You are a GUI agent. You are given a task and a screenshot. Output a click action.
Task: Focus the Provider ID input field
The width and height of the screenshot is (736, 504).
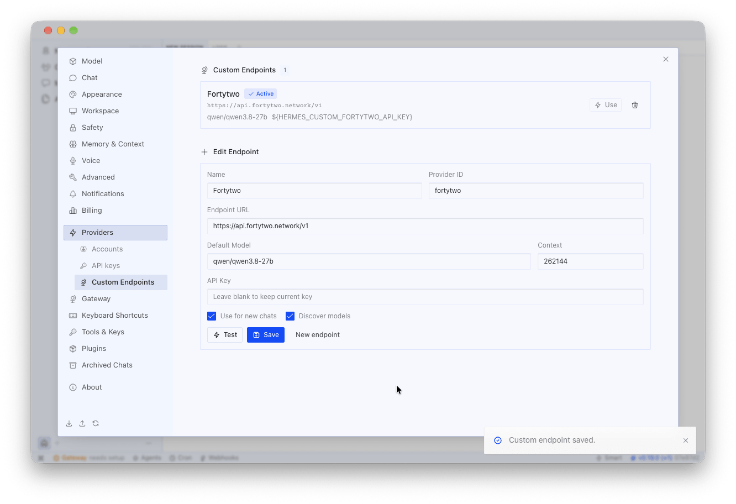536,191
